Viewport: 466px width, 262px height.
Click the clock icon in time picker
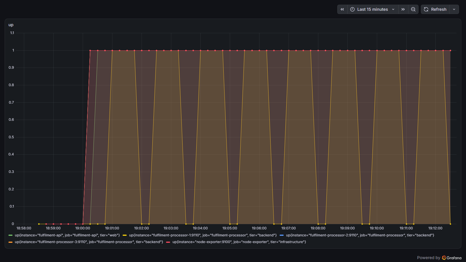352,9
